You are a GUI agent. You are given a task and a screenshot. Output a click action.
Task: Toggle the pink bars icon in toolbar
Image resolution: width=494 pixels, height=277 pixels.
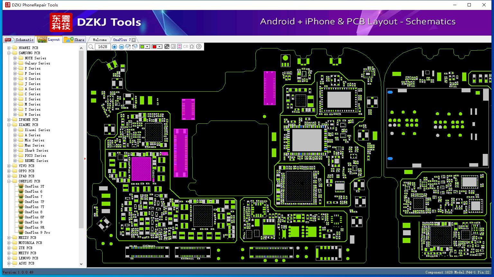179,47
